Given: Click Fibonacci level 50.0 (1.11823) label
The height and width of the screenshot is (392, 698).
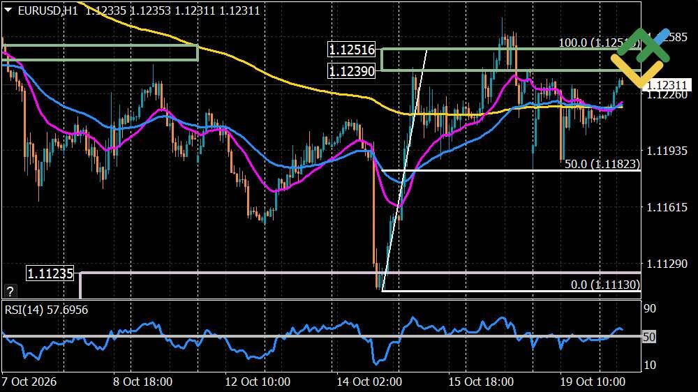Looking at the screenshot, I should click(x=602, y=164).
